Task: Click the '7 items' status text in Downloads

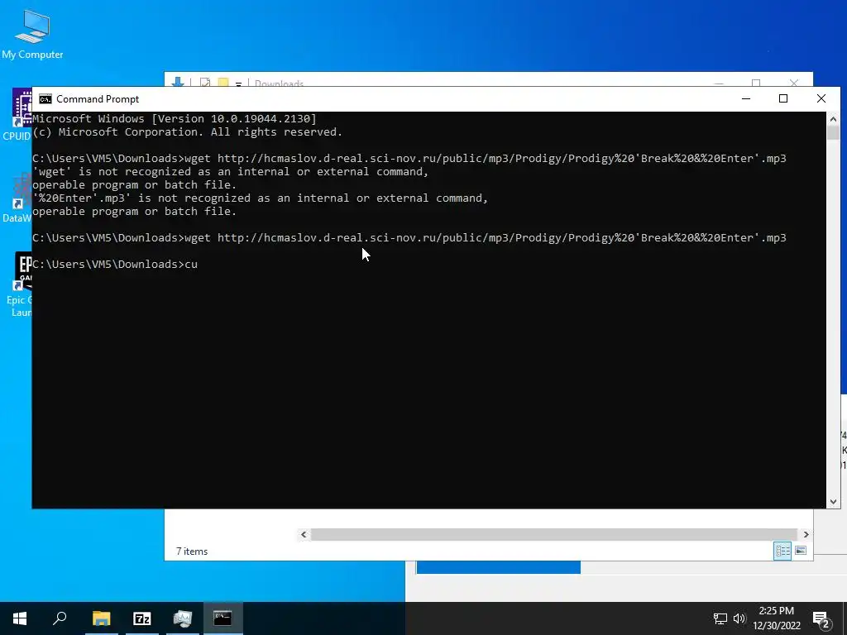Action: coord(192,551)
